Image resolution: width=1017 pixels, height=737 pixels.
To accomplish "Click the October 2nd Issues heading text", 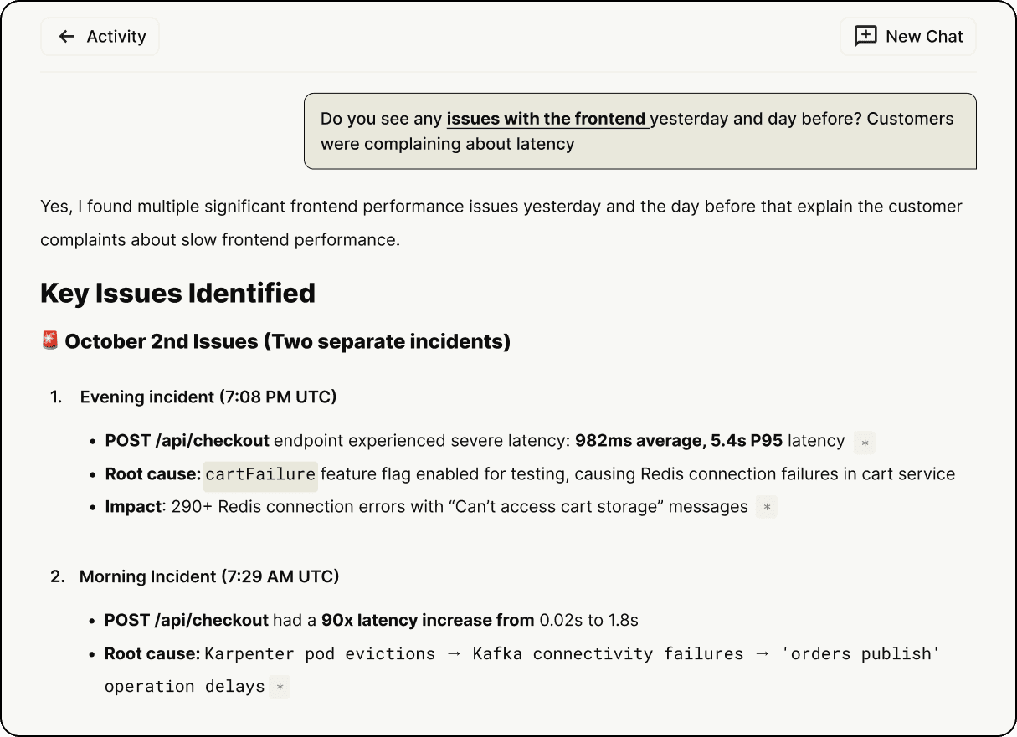I will (x=287, y=341).
